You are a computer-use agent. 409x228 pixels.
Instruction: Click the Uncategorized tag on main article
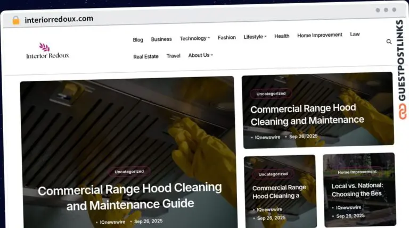click(x=129, y=172)
